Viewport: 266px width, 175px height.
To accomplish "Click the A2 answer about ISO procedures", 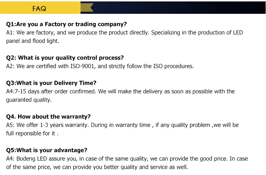I will (x=100, y=66).
